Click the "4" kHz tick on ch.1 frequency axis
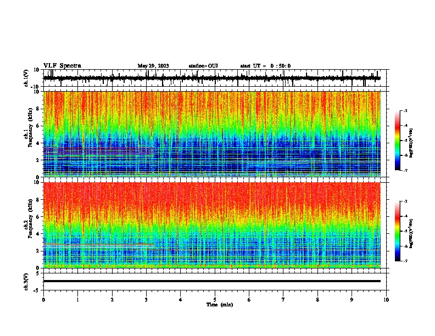Viewport: 435px width, 336px height. tap(38, 143)
